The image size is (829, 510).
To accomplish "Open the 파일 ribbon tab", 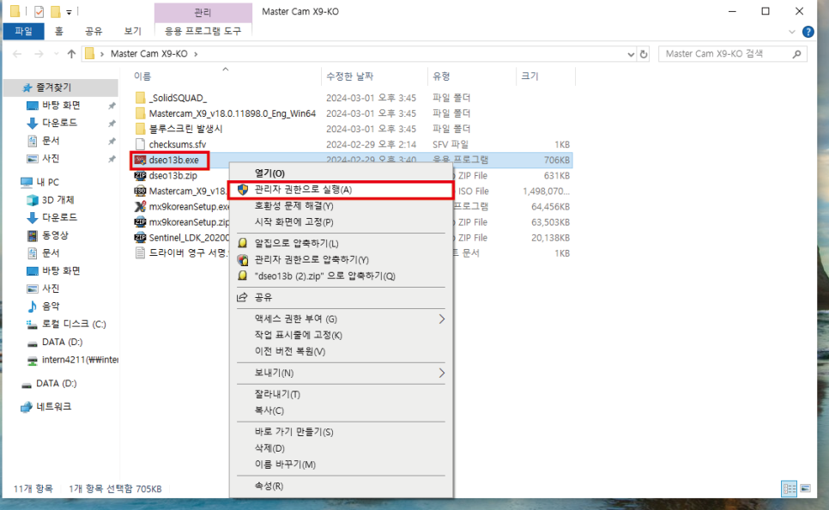I will 23,31.
